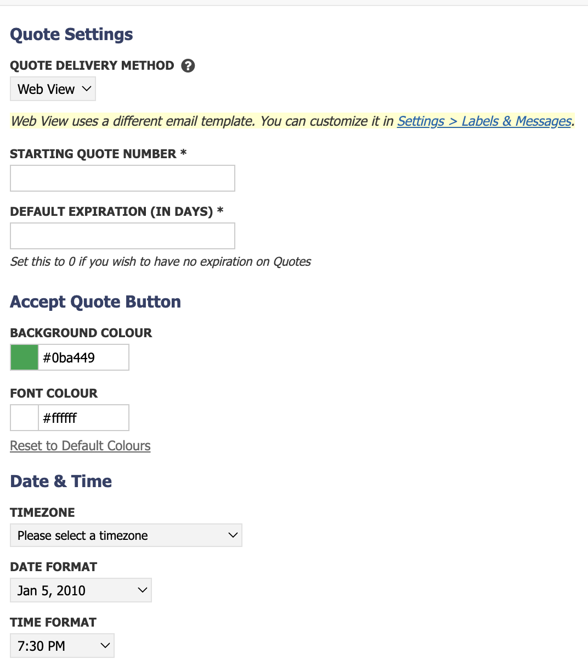Expand the Date Format dropdown showing Jan 5, 2010
The width and height of the screenshot is (588, 670).
81,590
